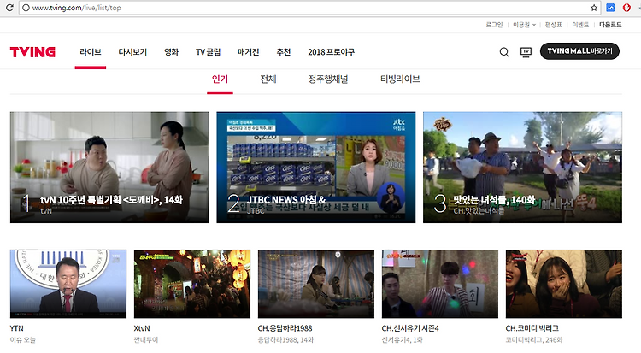The height and width of the screenshot is (353, 641).
Task: Click the URL address field
Action: click(309, 8)
